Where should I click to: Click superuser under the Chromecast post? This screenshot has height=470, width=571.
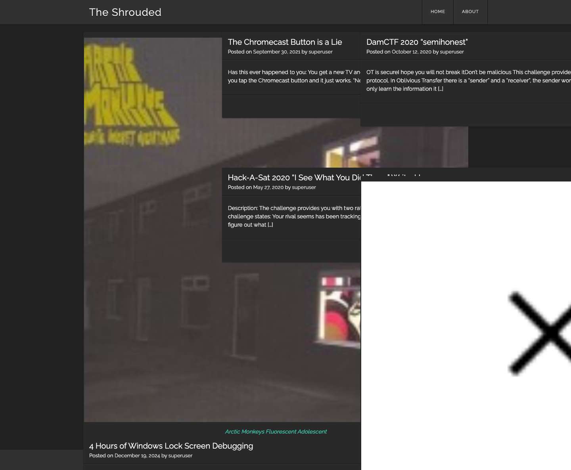click(x=320, y=52)
